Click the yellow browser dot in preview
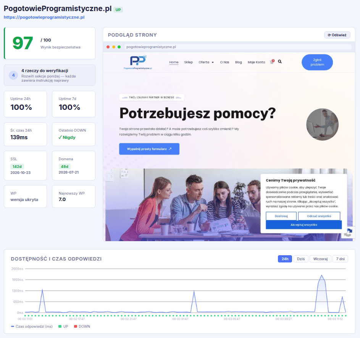Viewport: 360px width, 338px height. (114, 47)
